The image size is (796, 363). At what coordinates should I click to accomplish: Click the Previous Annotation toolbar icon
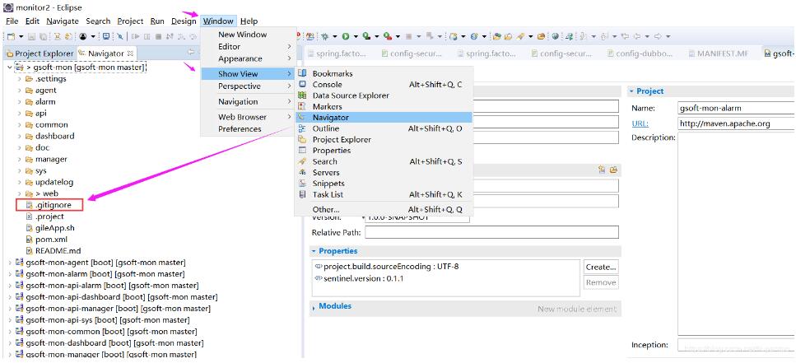[x=605, y=36]
